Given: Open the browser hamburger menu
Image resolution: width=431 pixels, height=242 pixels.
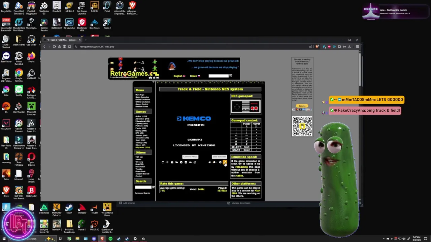Looking at the screenshot, I should click(x=357, y=47).
